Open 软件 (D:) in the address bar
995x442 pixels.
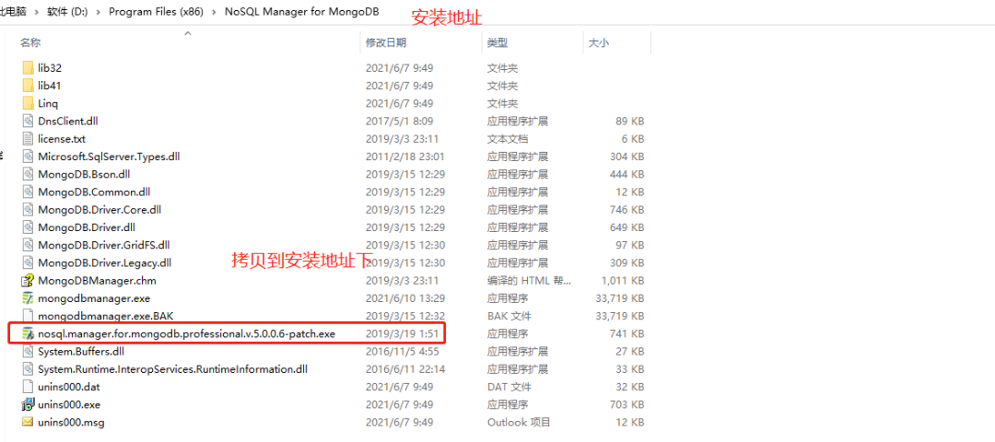point(67,13)
